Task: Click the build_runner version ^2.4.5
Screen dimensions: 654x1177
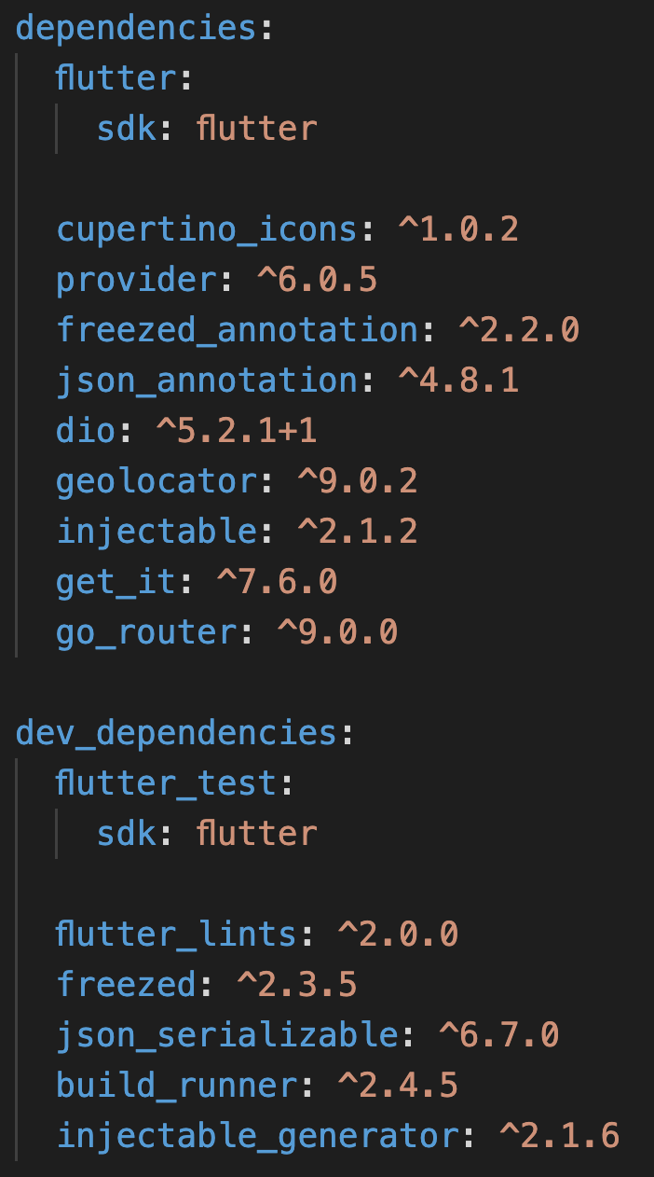Action: point(398,1086)
